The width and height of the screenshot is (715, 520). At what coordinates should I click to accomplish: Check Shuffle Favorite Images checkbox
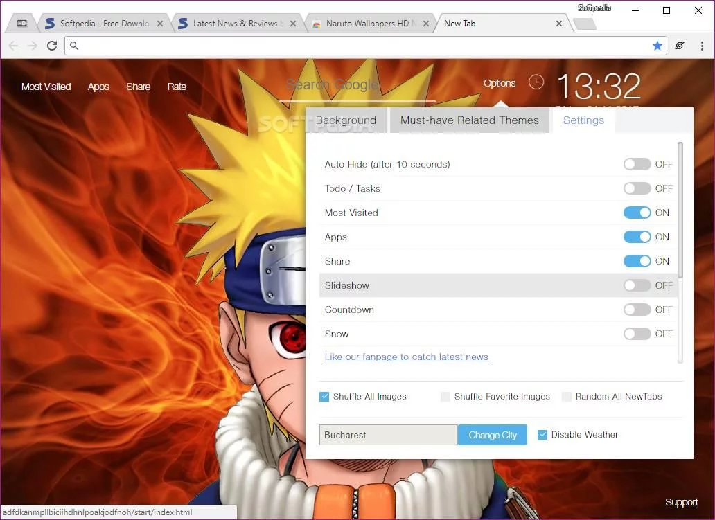point(445,397)
